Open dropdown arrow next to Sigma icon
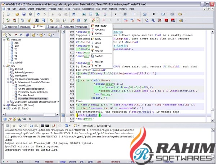 click(158, 14)
